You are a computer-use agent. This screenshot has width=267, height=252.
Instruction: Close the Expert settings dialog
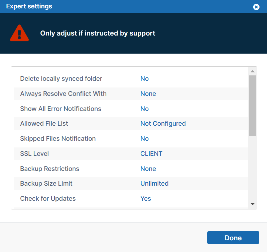click(256, 7)
